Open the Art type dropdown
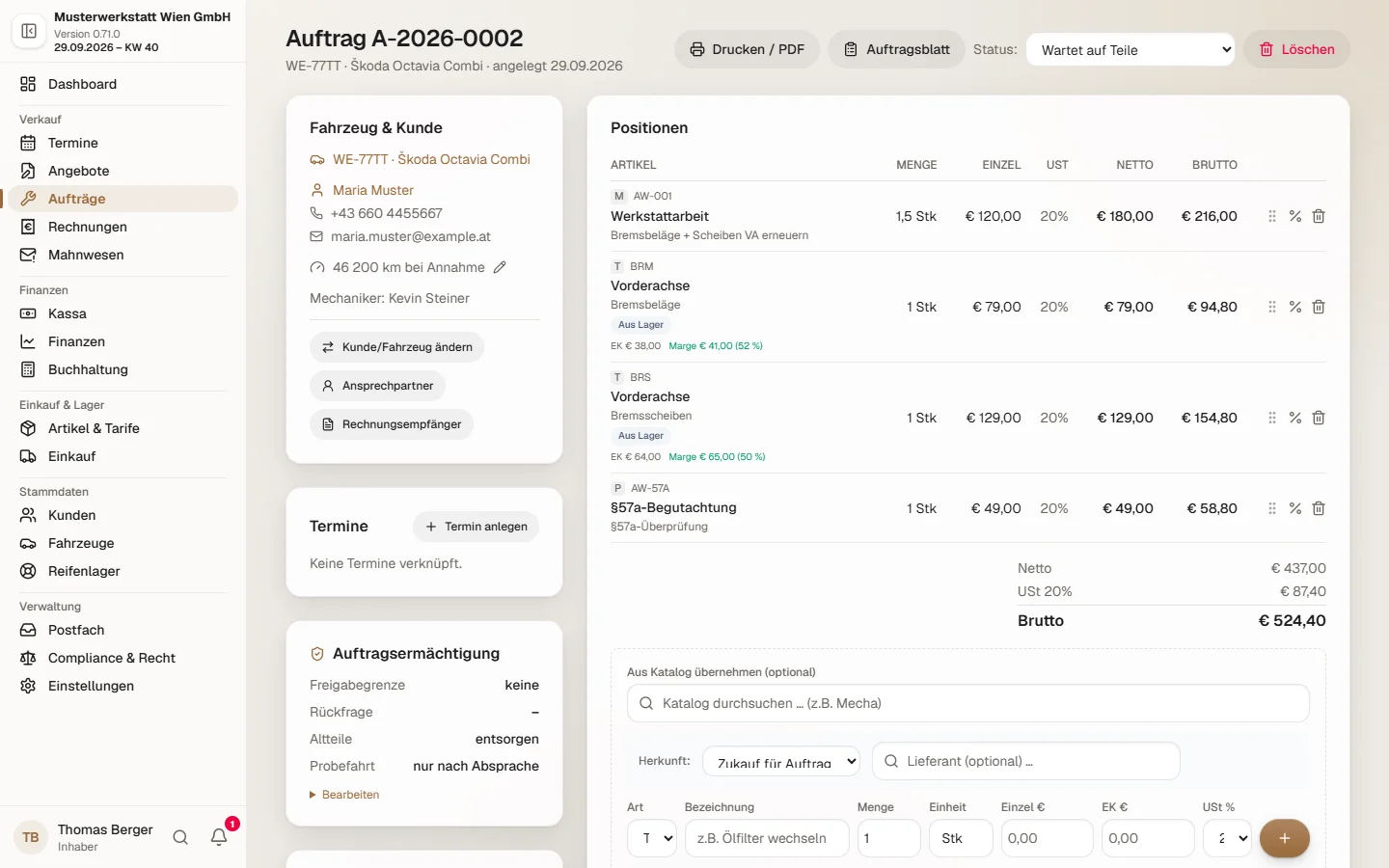1389x868 pixels. [652, 838]
